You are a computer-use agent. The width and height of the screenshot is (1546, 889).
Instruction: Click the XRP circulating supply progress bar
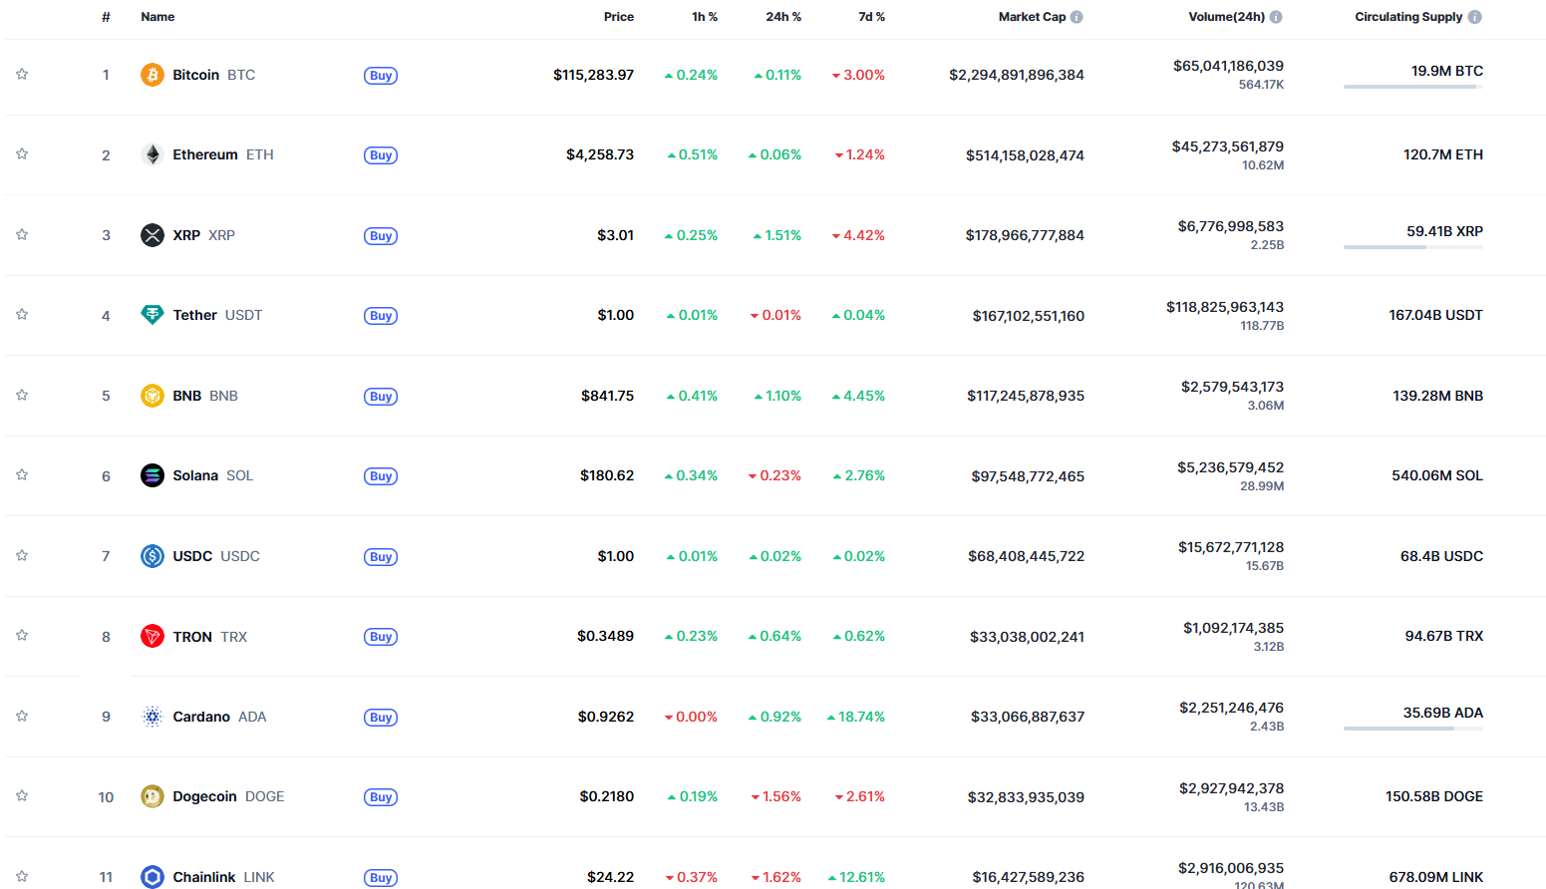point(1413,247)
